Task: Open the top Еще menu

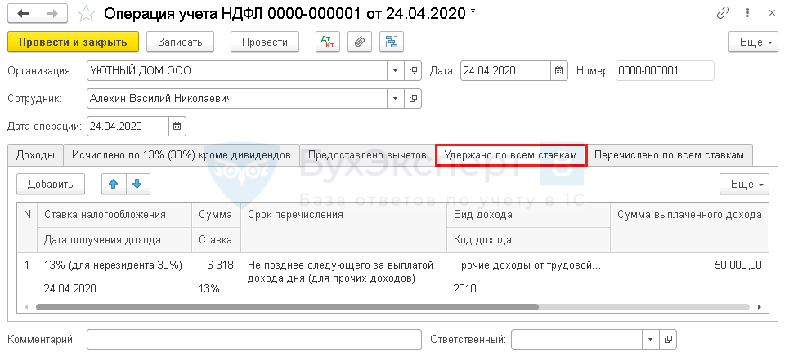Action: [751, 42]
